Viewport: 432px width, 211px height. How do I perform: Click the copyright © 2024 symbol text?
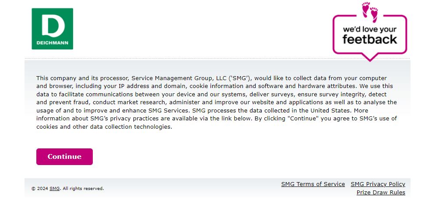click(x=40, y=189)
